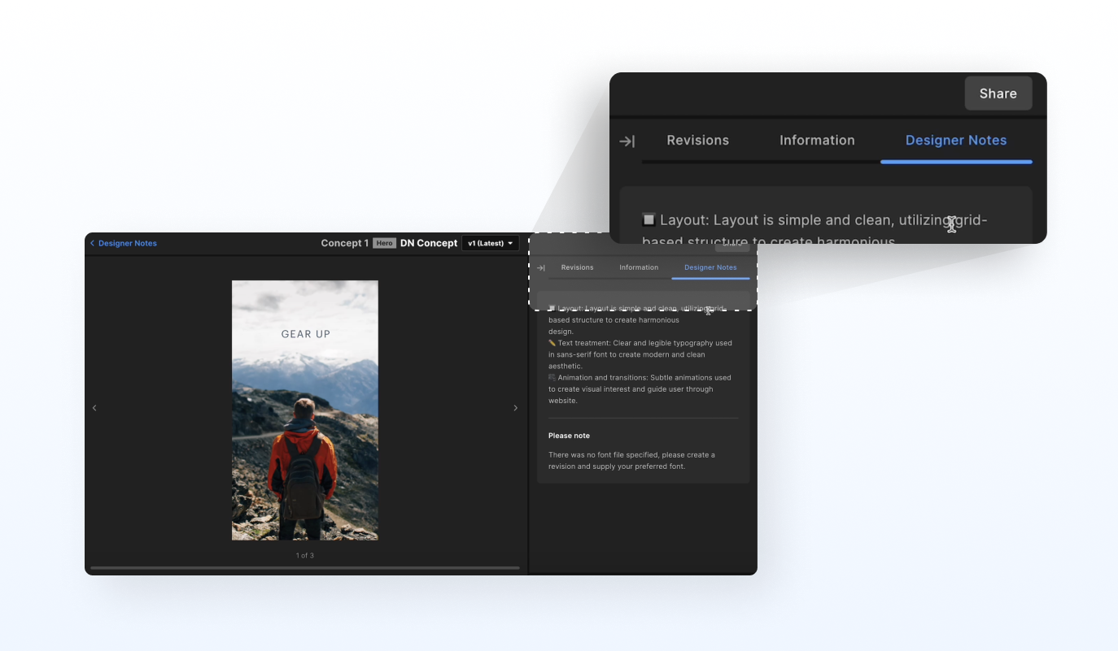1118x651 pixels.
Task: Click the Share button in enlarged callout
Action: [998, 93]
